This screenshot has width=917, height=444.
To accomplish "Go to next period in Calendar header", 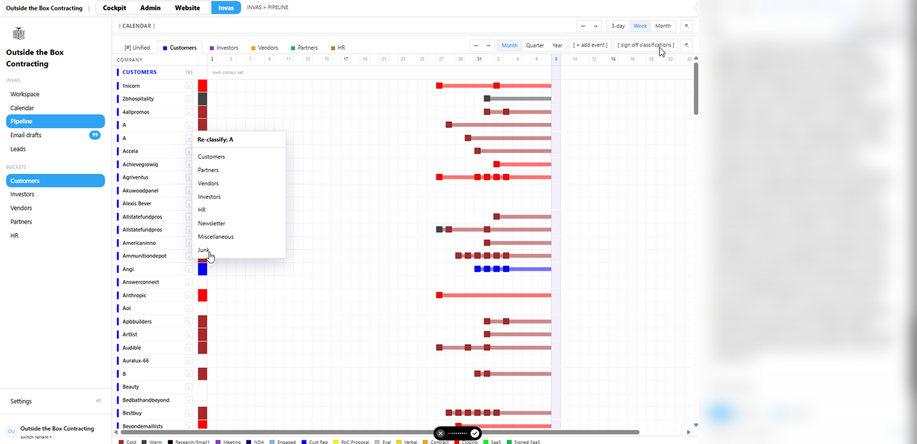I will pyautogui.click(x=595, y=26).
